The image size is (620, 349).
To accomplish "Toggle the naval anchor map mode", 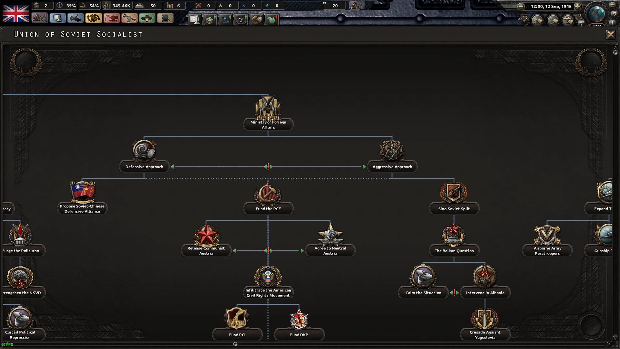I will pos(553,20).
